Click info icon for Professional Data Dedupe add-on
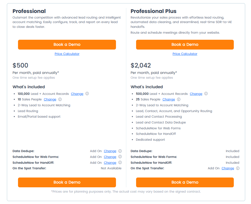 [120, 151]
